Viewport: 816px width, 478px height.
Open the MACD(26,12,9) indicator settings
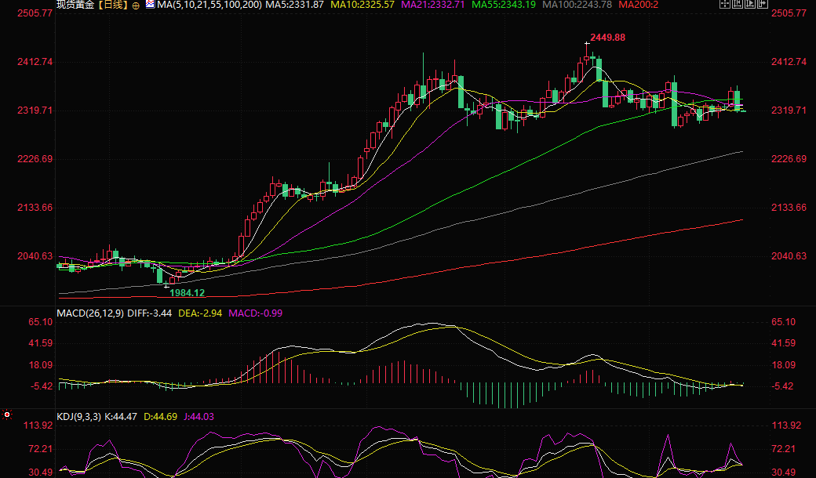(91, 313)
